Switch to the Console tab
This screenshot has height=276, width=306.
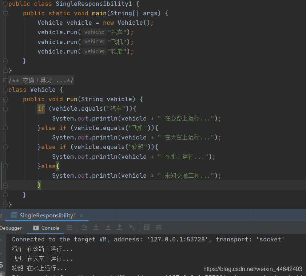tap(46, 228)
